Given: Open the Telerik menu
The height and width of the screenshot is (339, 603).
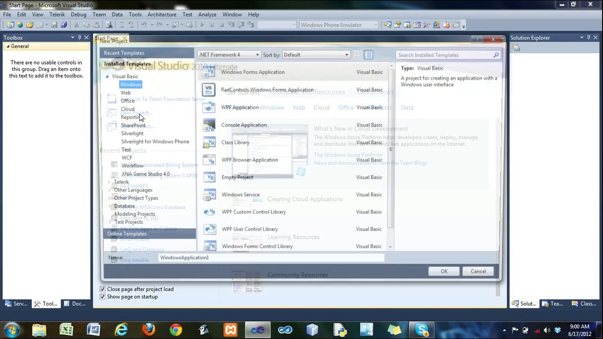Looking at the screenshot, I should [57, 15].
